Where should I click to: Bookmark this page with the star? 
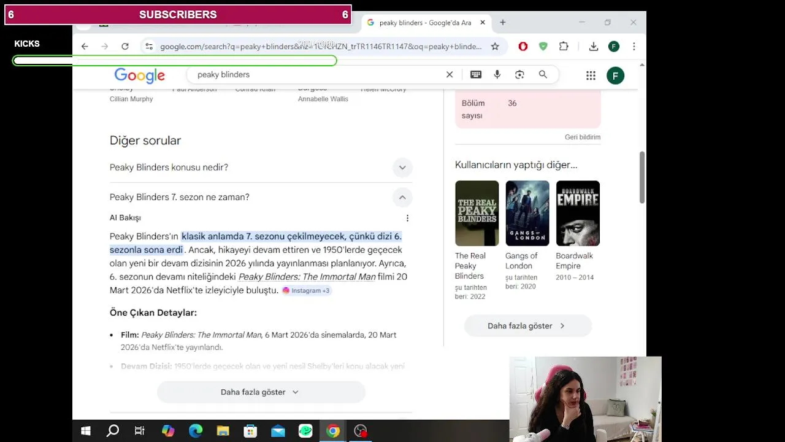(495, 46)
